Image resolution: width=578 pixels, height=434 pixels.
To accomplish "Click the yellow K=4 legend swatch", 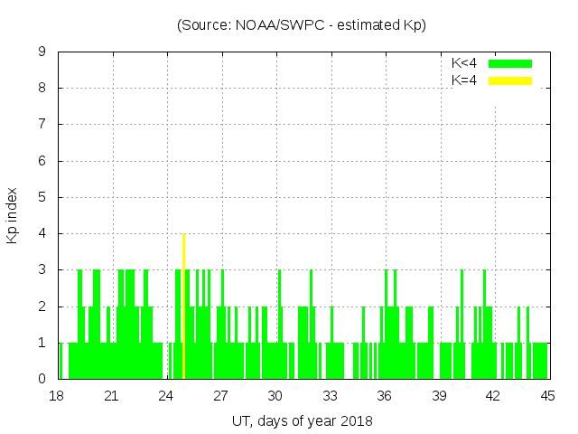I will pos(510,80).
